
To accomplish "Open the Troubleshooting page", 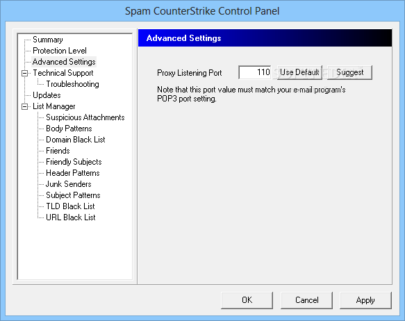I will 72,84.
